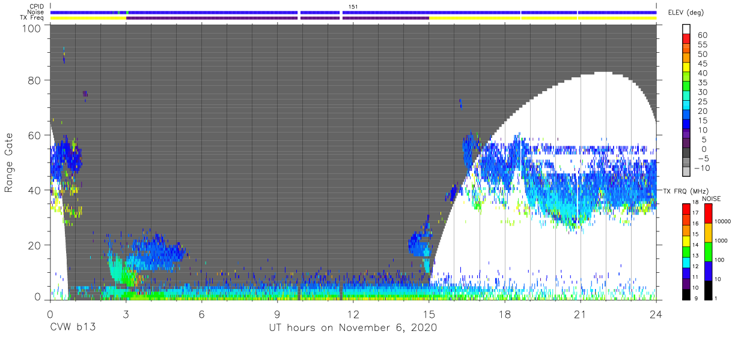
Task: Click the 30 label on ELEV scale
Action: 702,92
